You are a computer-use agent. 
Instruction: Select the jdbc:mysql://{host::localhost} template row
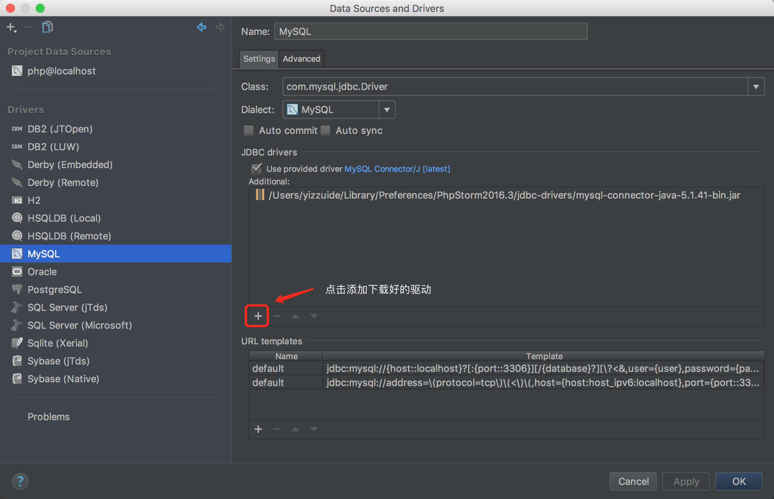click(506, 368)
